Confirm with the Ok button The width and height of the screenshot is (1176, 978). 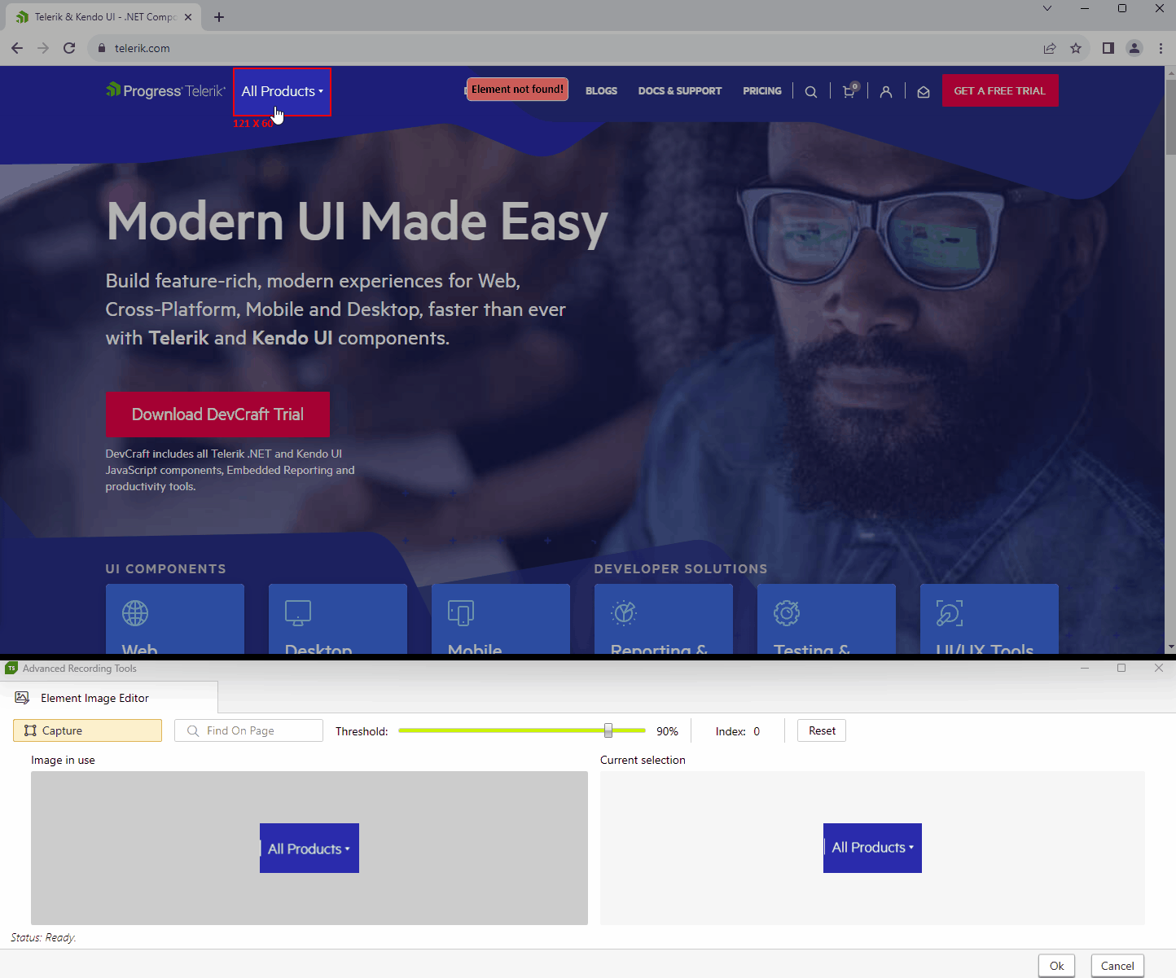click(1056, 966)
